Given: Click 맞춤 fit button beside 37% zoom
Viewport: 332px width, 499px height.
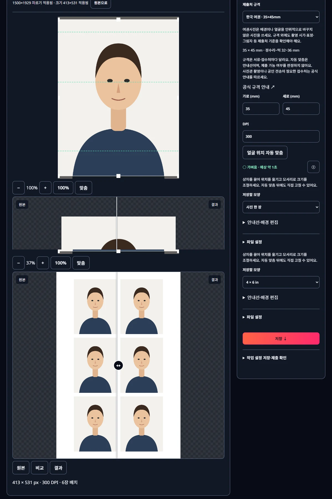Looking at the screenshot, I should click(81, 263).
